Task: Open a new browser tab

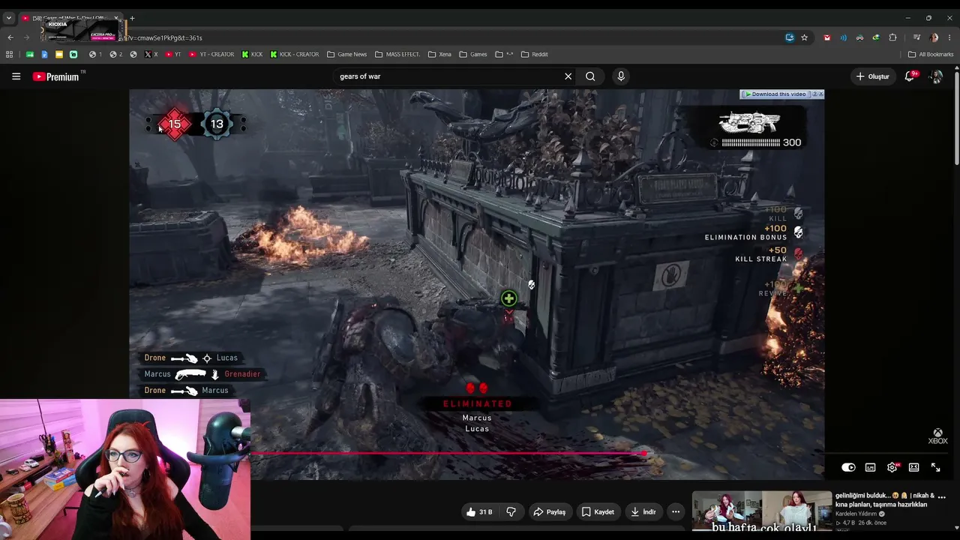Action: [x=132, y=18]
